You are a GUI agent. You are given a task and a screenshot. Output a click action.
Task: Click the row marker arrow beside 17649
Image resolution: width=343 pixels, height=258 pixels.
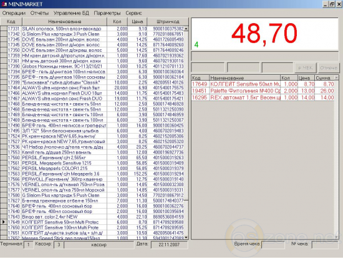[4, 222]
